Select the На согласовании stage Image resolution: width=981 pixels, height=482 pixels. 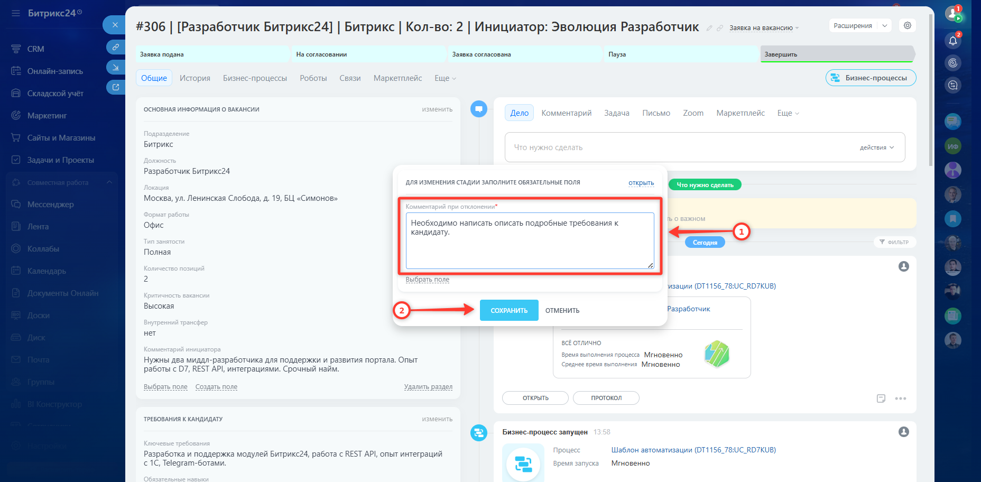369,54
